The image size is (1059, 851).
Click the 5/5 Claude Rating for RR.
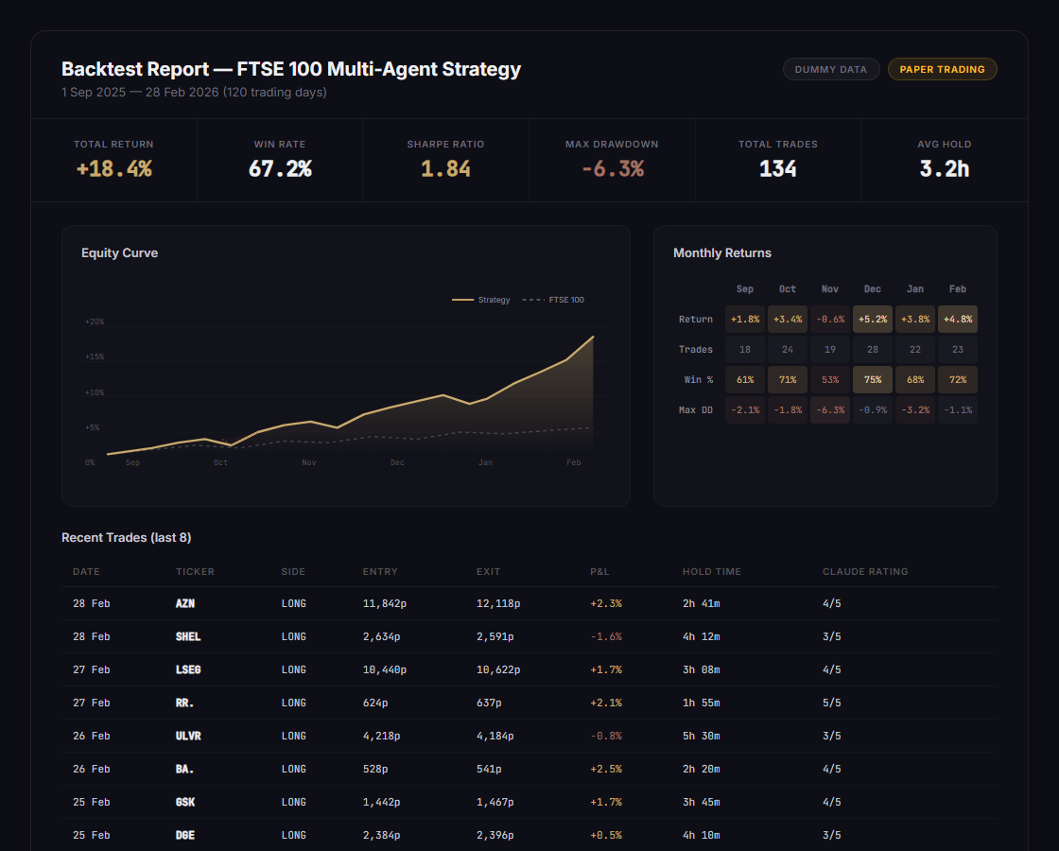(832, 703)
